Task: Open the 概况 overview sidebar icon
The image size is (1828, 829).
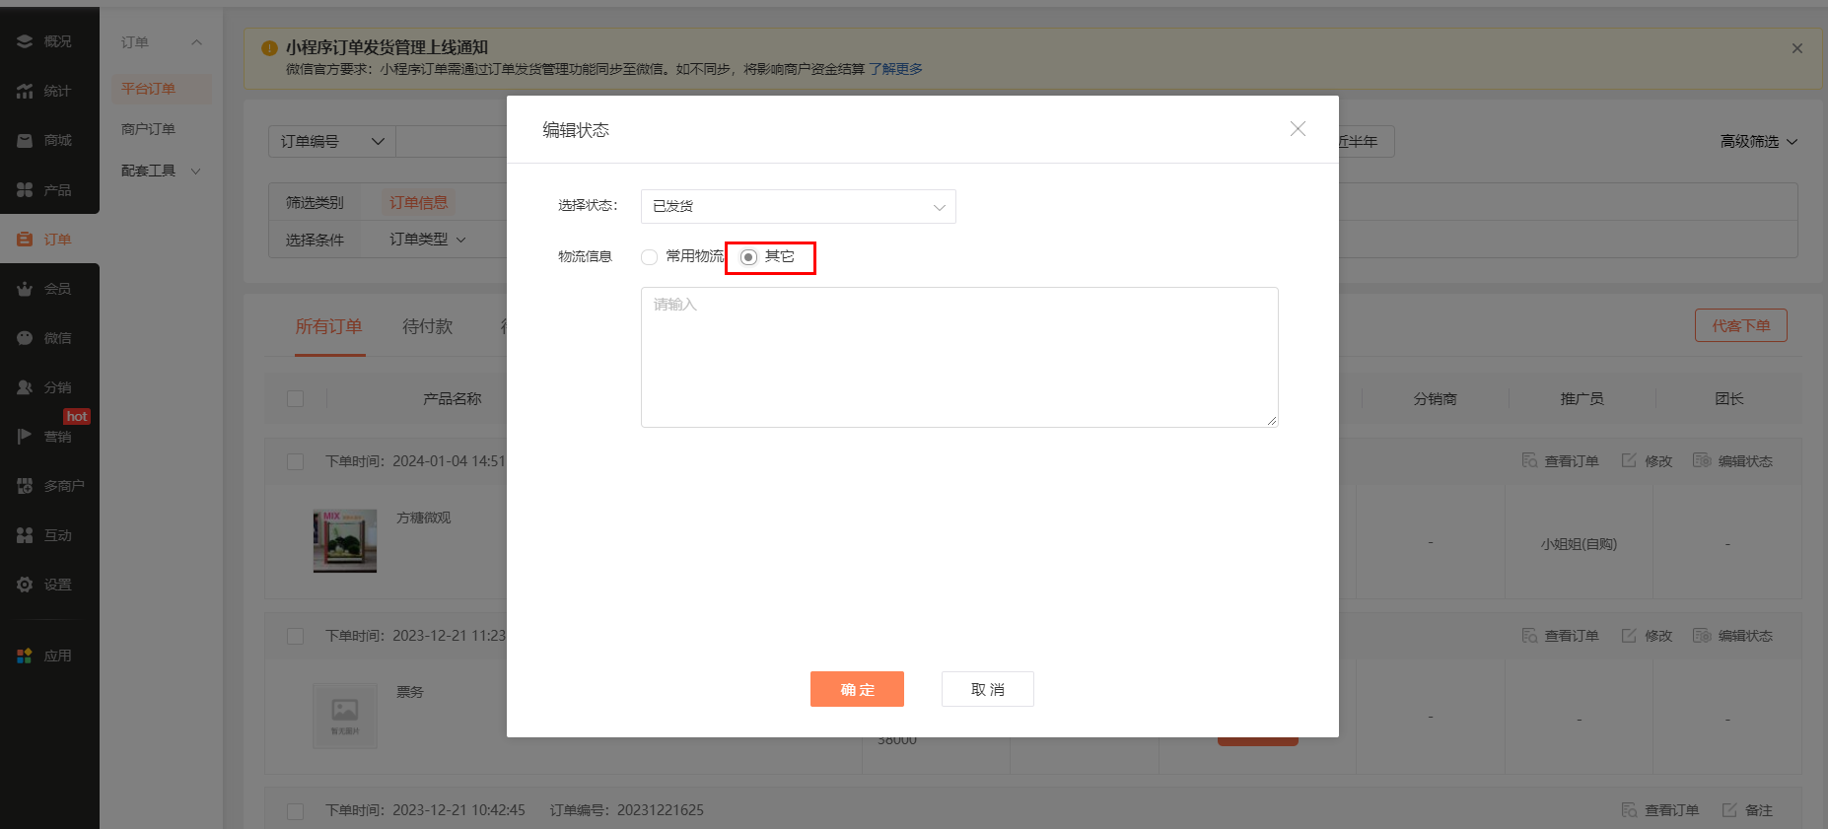Action: coord(25,41)
